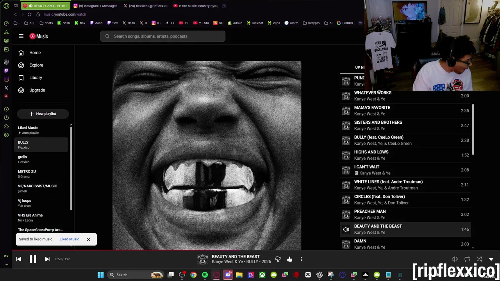The height and width of the screenshot is (281, 500).
Task: Toggle shuffle mode
Action: [479, 259]
